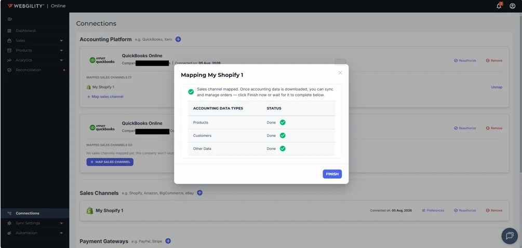Click the ACCOUNTING DATA TYPES column header
This screenshot has width=522, height=248.
[x=218, y=108]
